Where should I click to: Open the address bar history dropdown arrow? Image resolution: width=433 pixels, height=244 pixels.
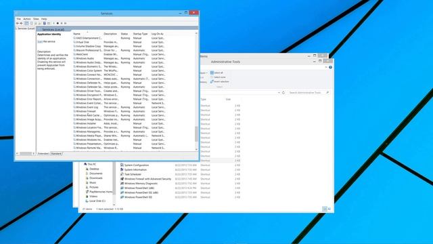point(279,93)
